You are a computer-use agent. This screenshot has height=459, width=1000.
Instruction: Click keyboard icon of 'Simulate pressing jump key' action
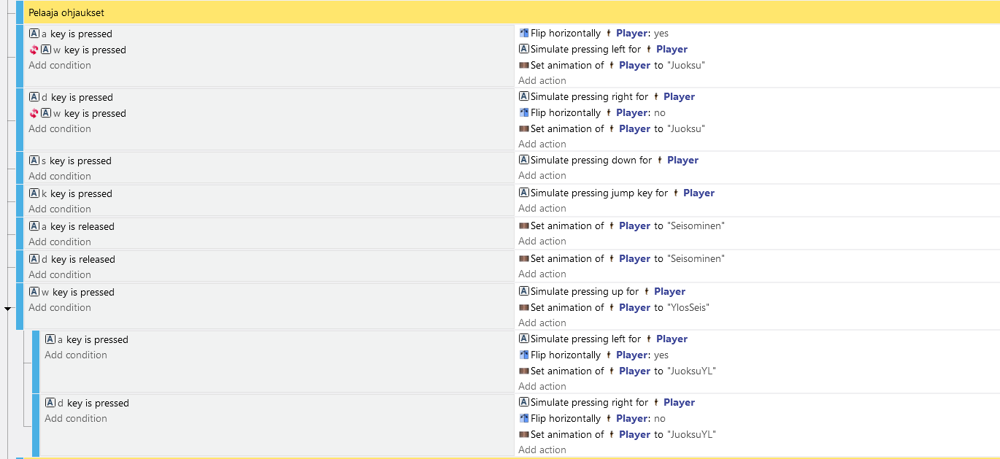tap(523, 193)
